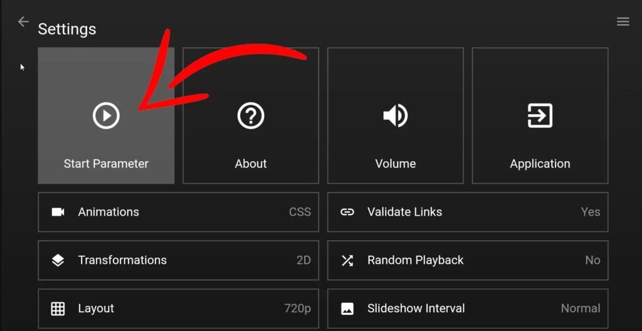Click the About question mark icon
This screenshot has width=642, height=331.
(251, 116)
